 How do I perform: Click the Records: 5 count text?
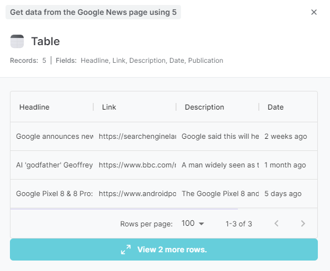point(28,61)
